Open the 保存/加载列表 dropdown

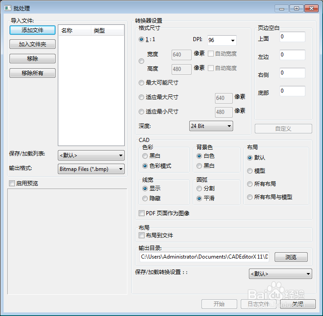tap(91, 155)
